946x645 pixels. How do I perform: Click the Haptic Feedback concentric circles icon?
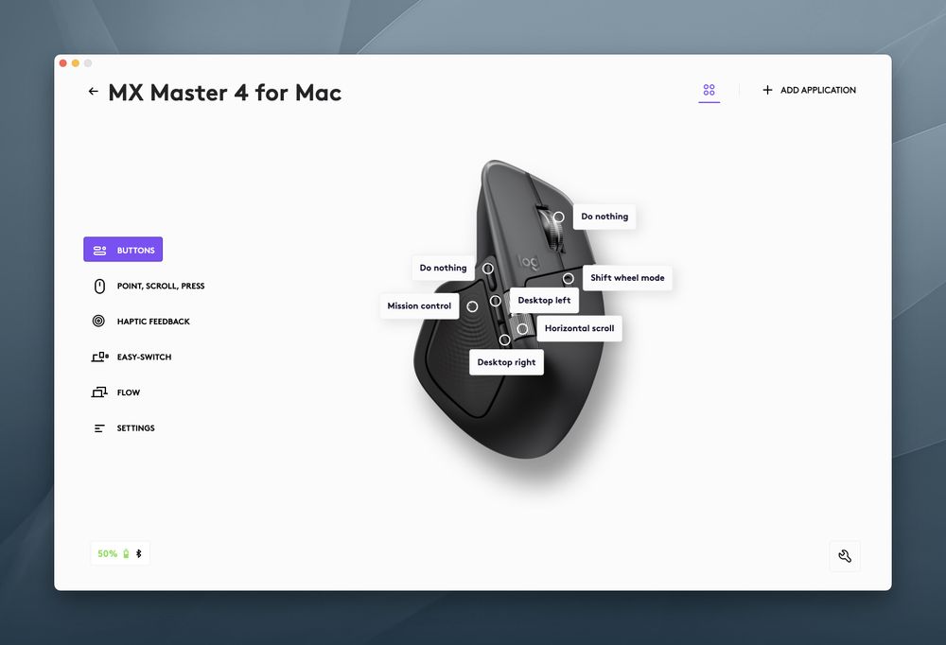tap(98, 321)
